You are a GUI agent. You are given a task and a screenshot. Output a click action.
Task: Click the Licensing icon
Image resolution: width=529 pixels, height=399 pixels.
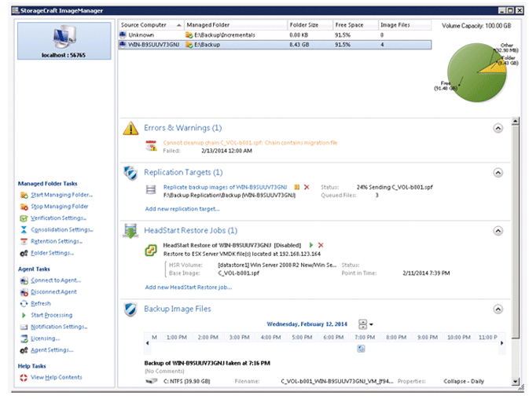point(24,339)
